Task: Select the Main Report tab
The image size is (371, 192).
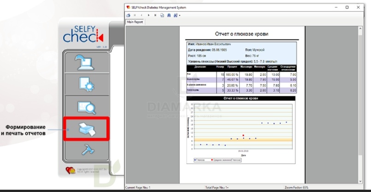Action: [134, 22]
